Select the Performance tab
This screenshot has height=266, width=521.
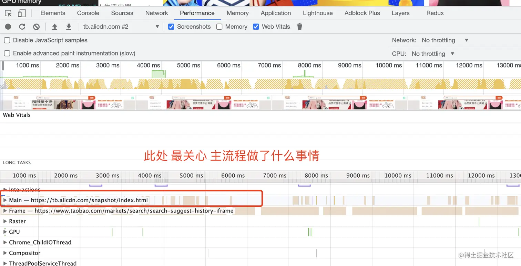click(x=197, y=13)
